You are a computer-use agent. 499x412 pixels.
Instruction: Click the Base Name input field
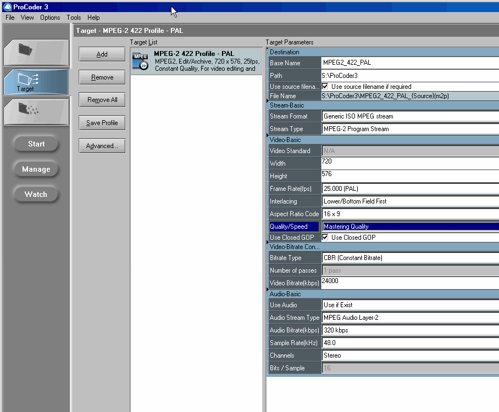(410, 63)
